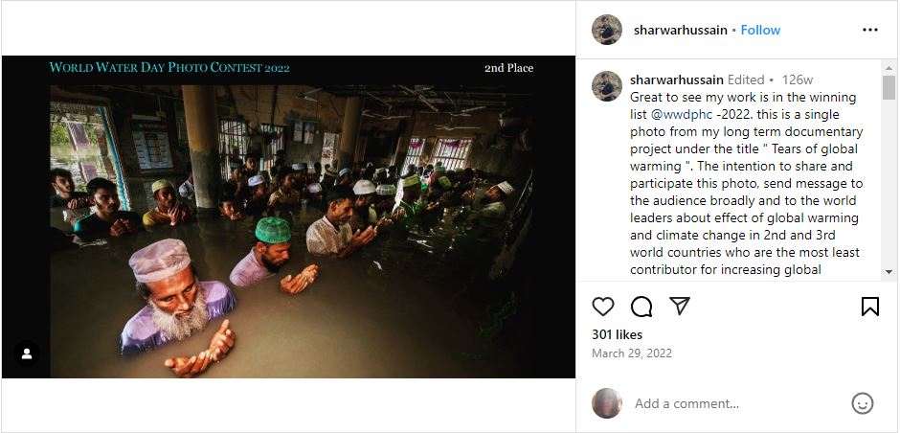Click the caption scrollbar thumb
This screenshot has width=900, height=433.
coord(889,87)
